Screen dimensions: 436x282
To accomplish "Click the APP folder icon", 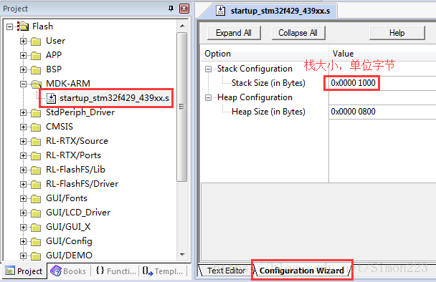I will 36,56.
